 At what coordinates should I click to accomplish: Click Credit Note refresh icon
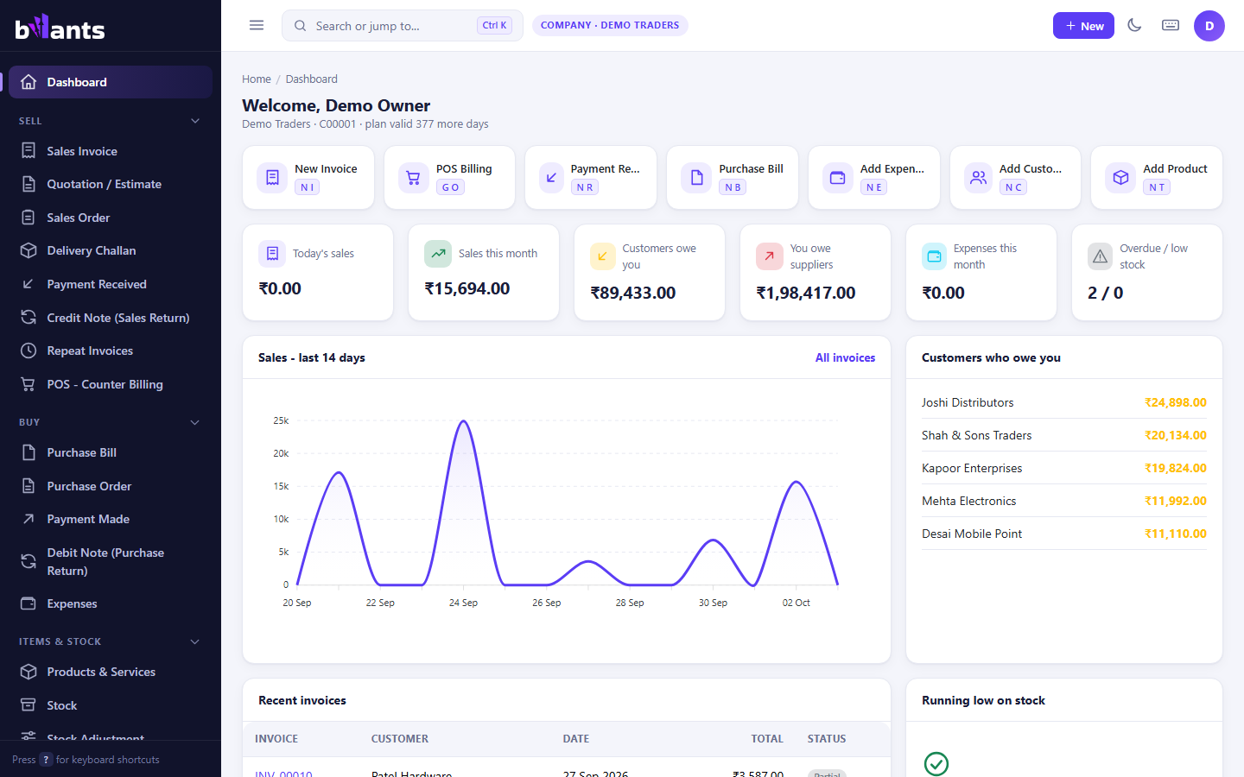[29, 318]
